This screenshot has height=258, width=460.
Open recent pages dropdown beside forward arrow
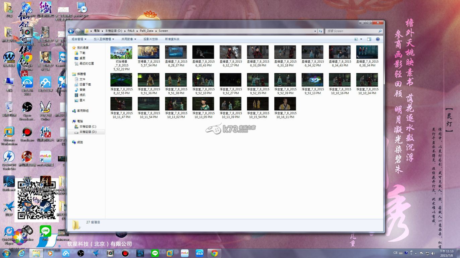pos(82,31)
